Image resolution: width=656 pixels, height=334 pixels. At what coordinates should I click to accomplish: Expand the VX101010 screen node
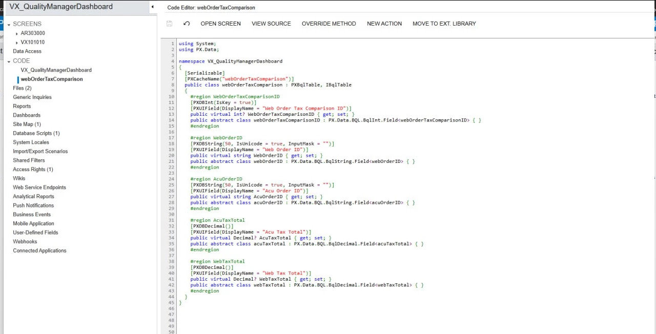pos(15,42)
